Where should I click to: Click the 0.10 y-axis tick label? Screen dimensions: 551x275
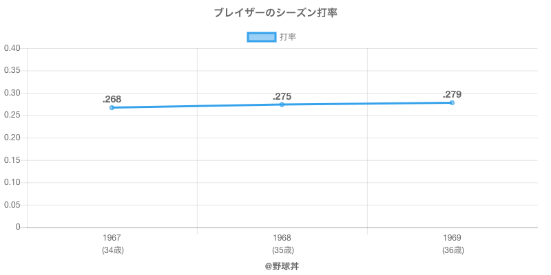coord(12,183)
